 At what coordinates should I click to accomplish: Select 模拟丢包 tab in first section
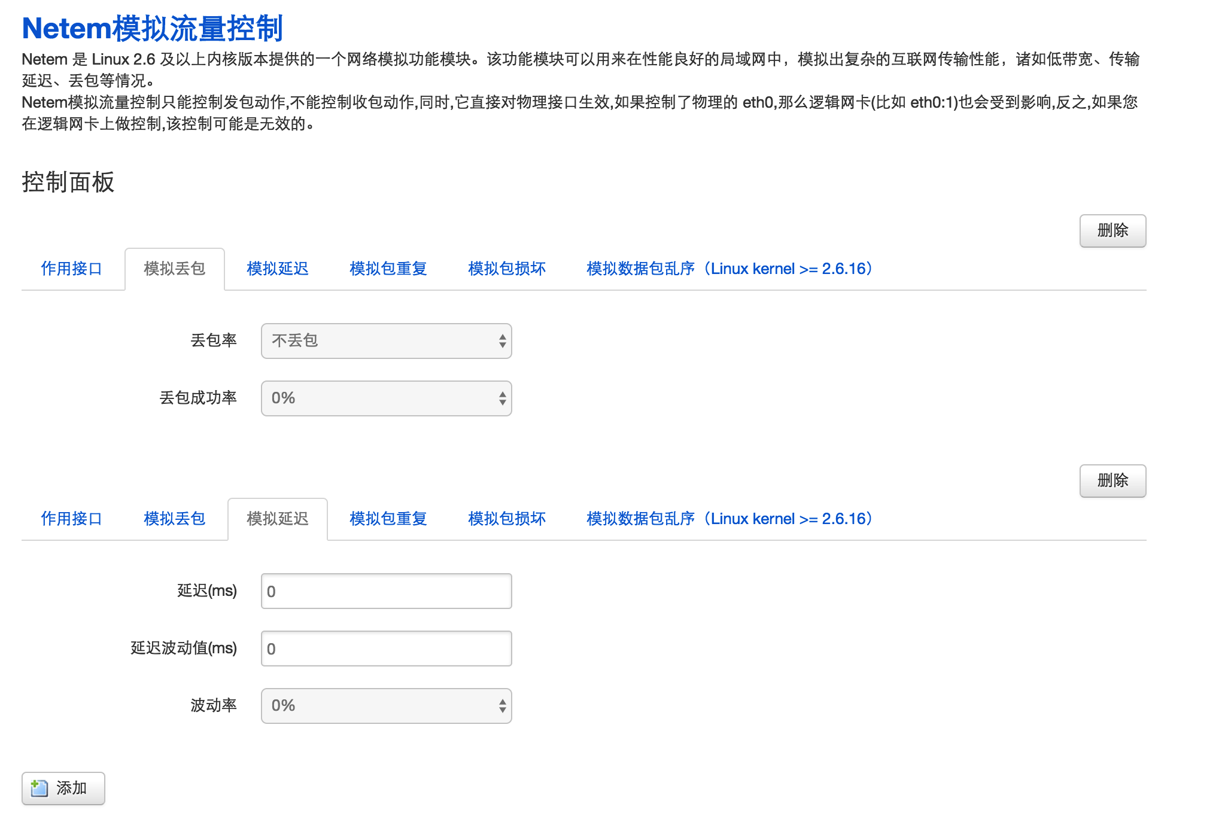click(175, 269)
